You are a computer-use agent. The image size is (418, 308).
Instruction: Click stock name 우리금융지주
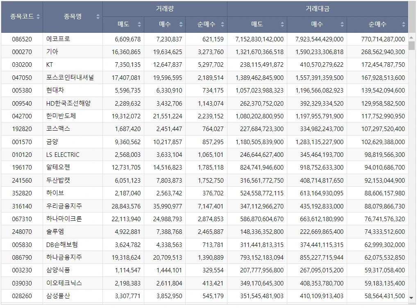point(64,206)
